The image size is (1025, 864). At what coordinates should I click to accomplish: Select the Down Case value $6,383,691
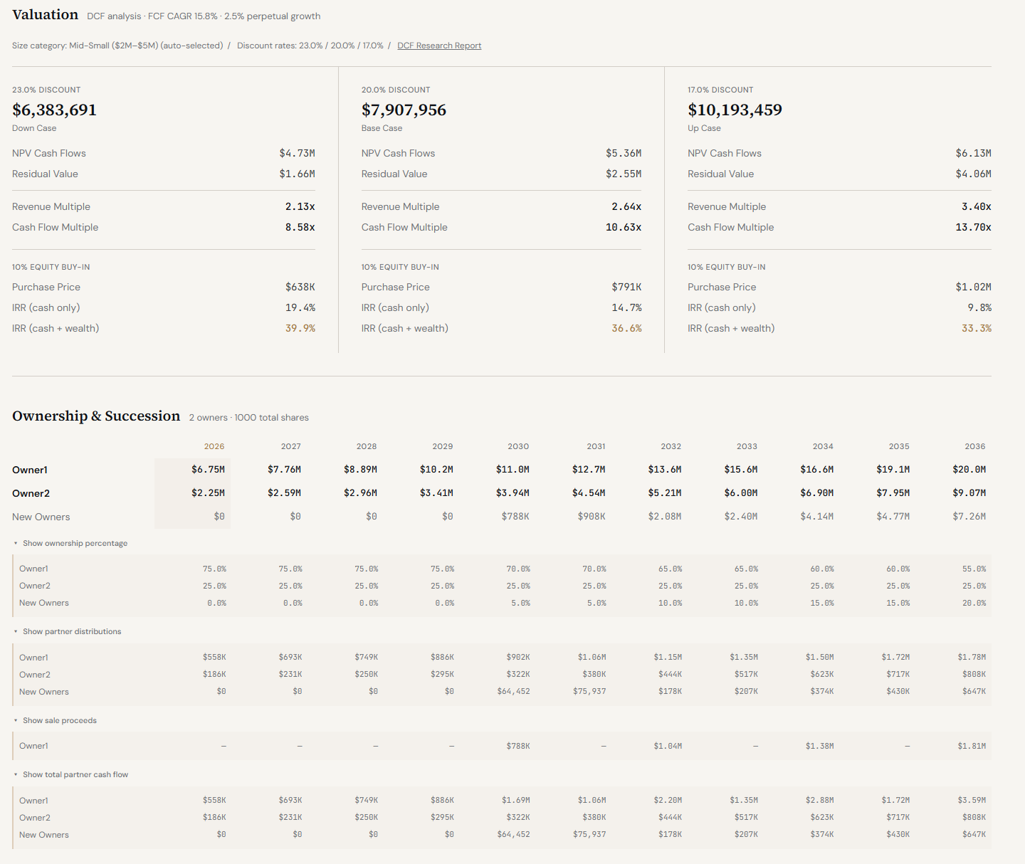tap(54, 110)
